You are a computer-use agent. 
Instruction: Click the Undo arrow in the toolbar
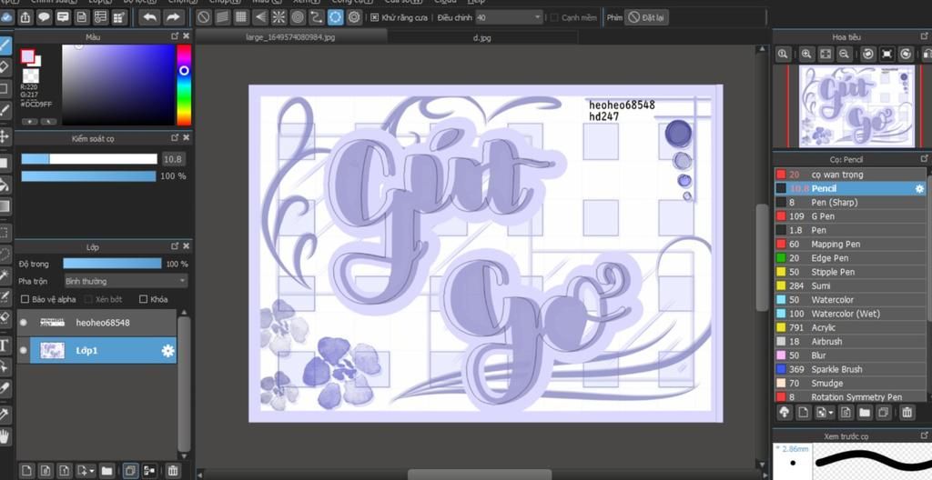(150, 17)
